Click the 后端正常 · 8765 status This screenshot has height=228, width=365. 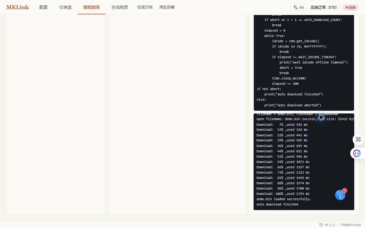[x=324, y=8]
